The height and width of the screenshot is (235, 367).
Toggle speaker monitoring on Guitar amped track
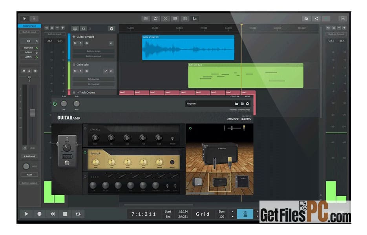pyautogui.click(x=111, y=43)
